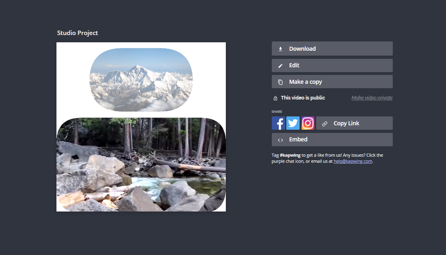Click the Studio Project title
This screenshot has width=446, height=255.
coord(77,33)
